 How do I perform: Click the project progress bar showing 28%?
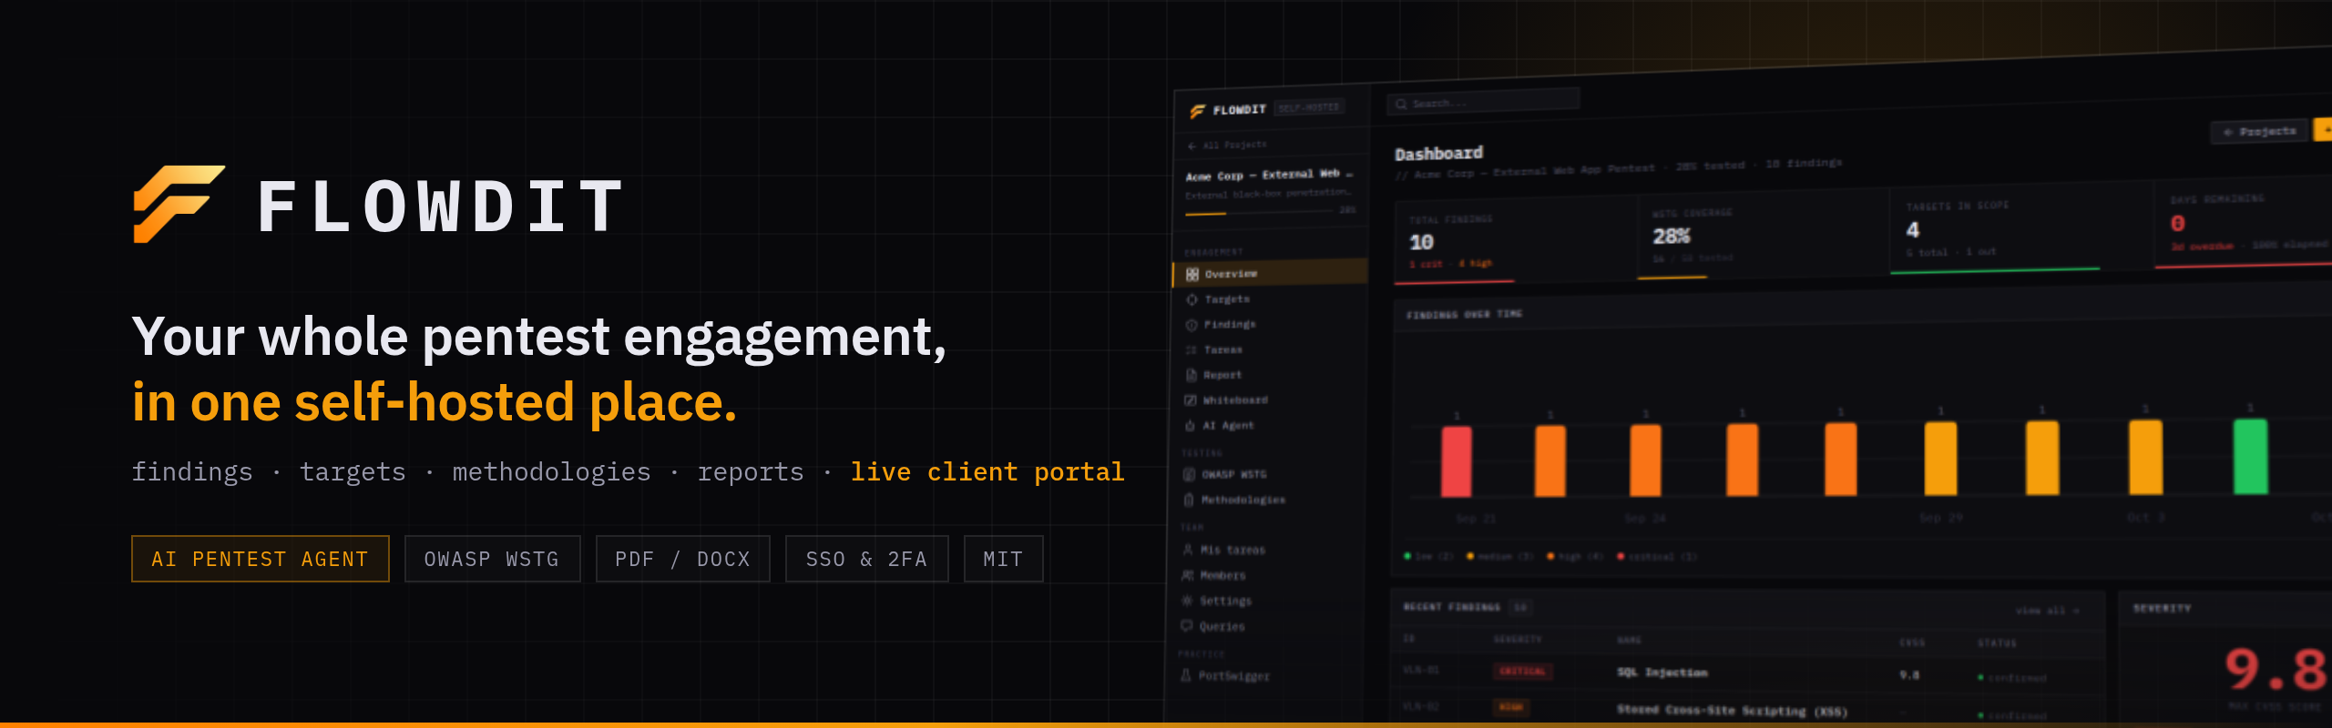(x=1261, y=213)
